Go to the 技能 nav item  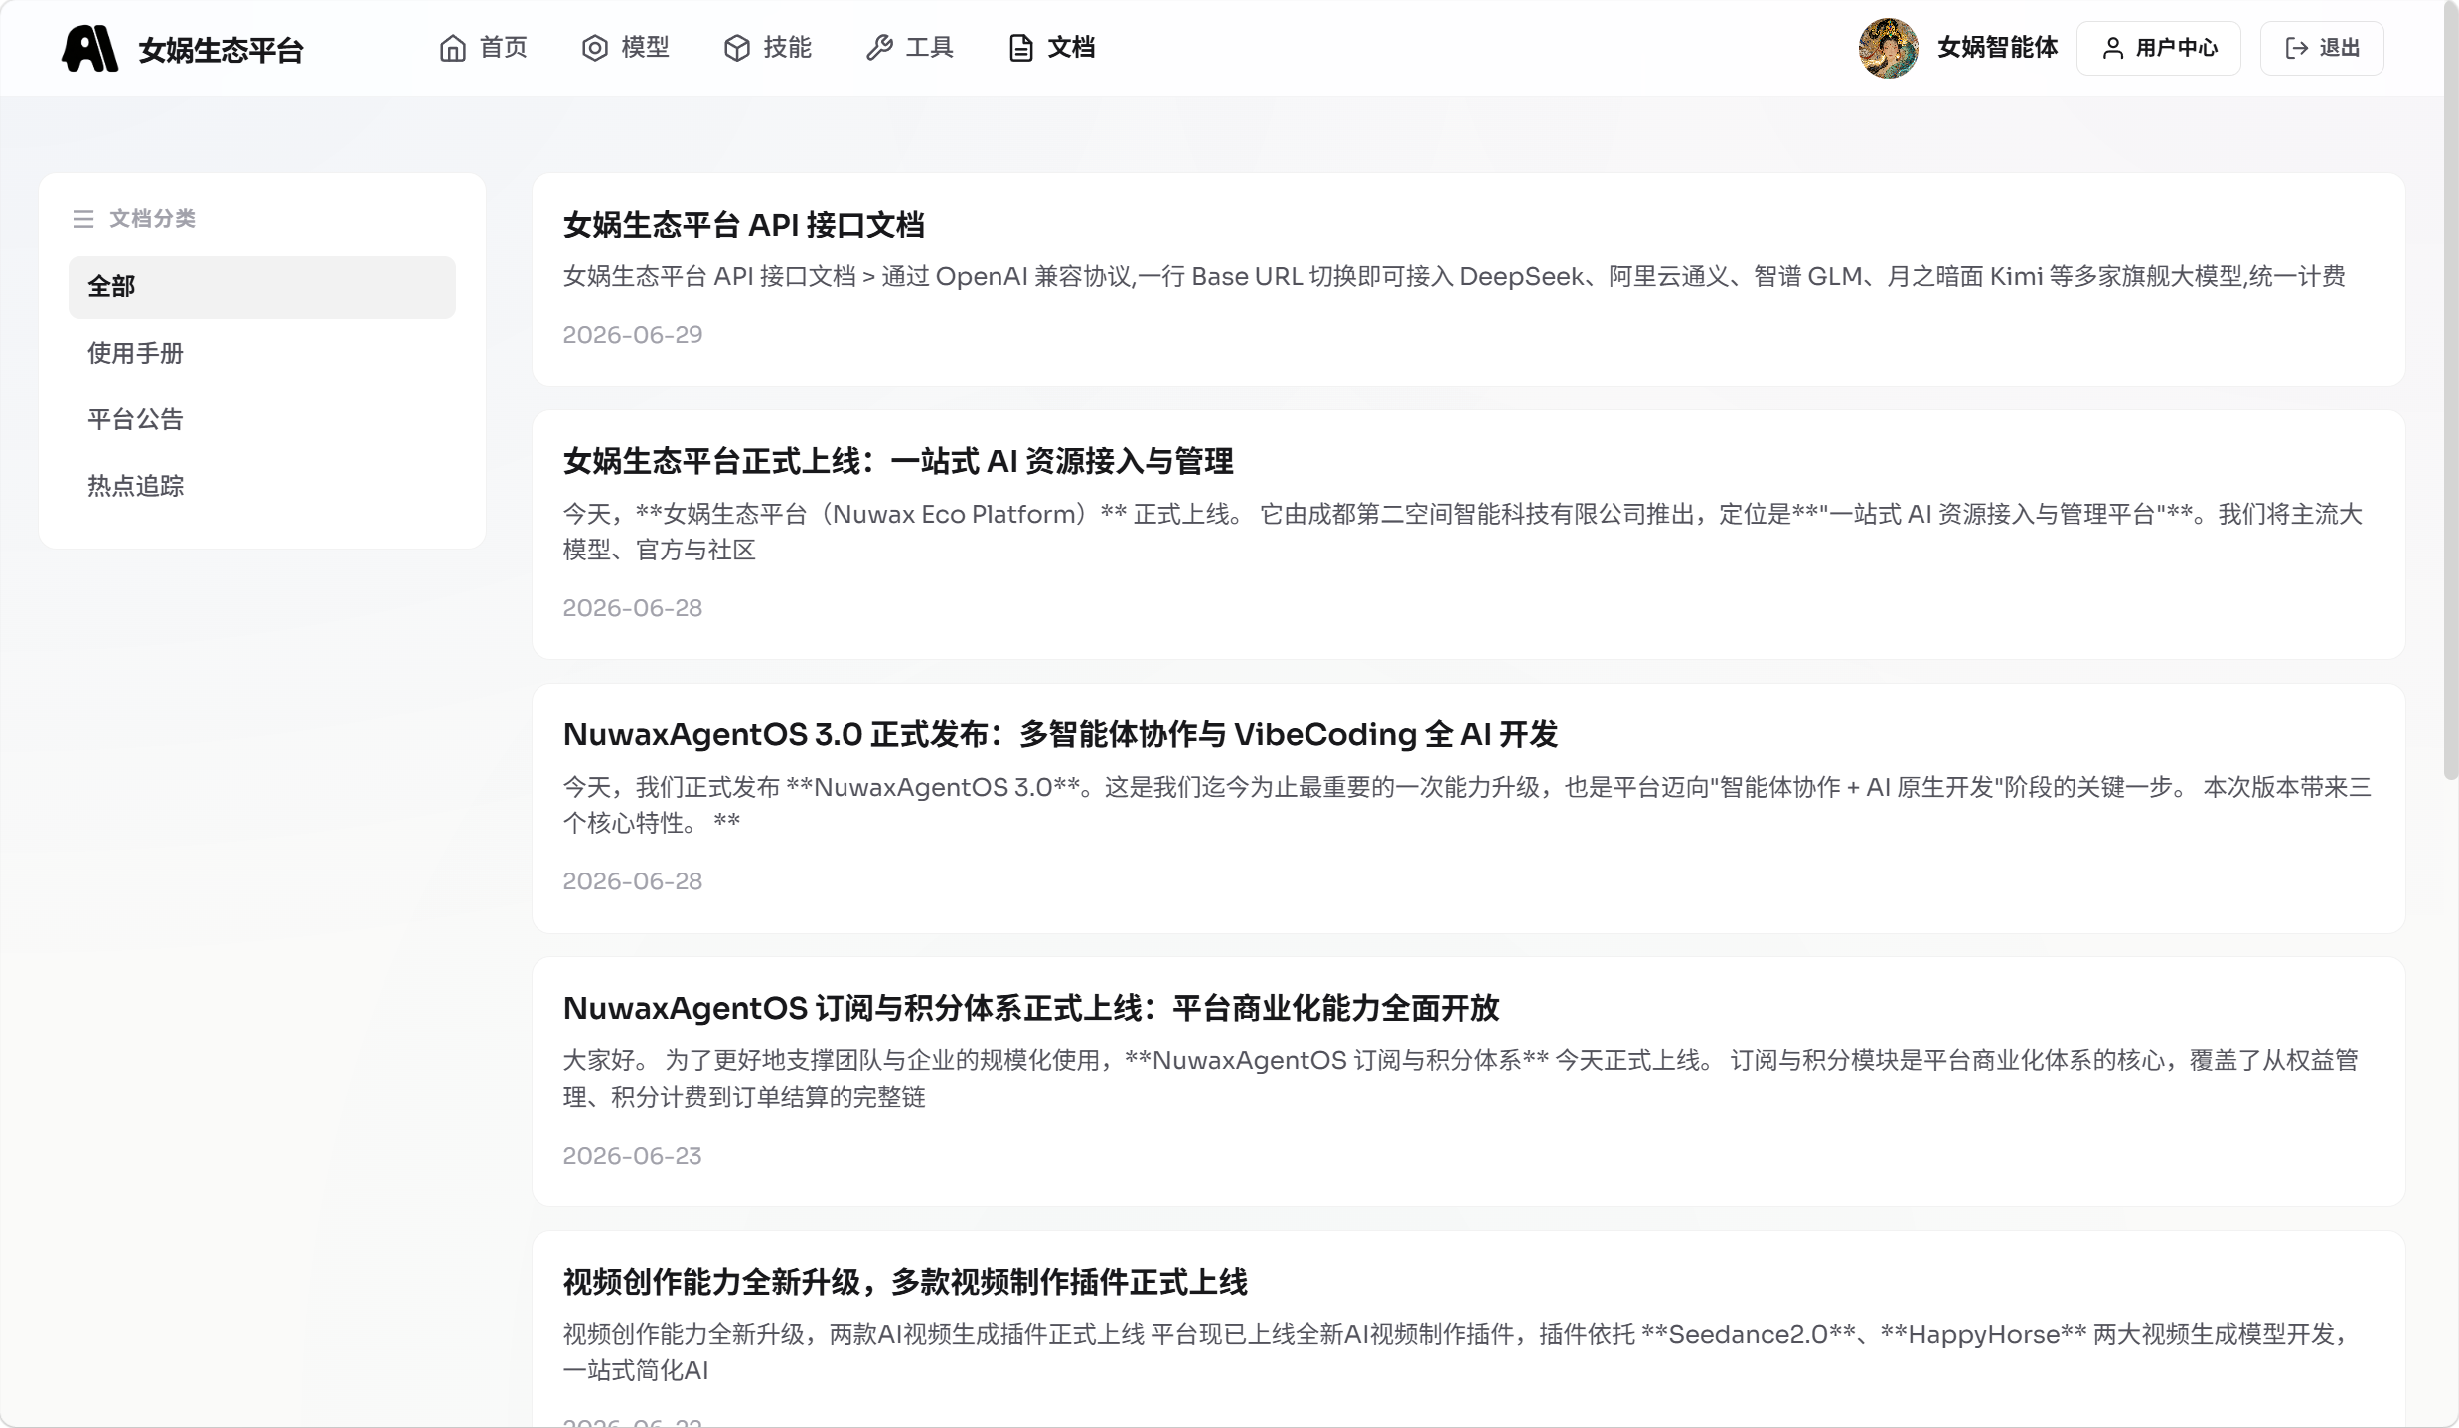coord(768,48)
